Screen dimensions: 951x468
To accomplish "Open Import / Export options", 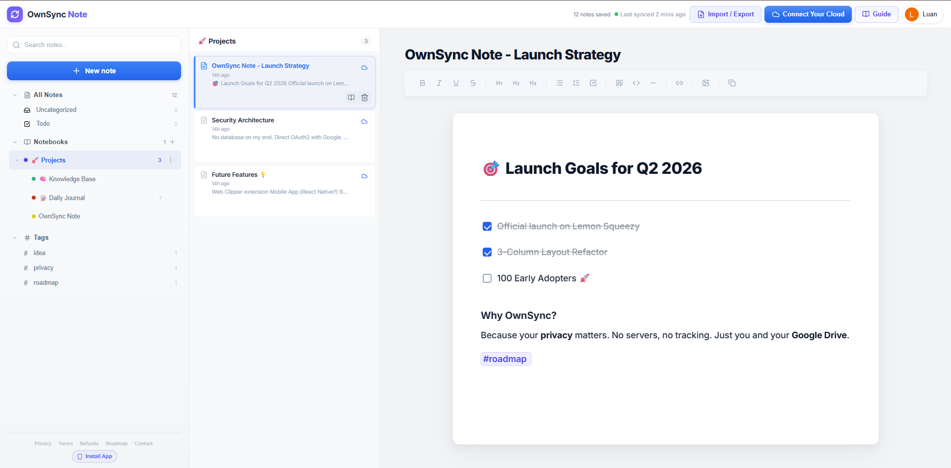I will click(x=725, y=14).
